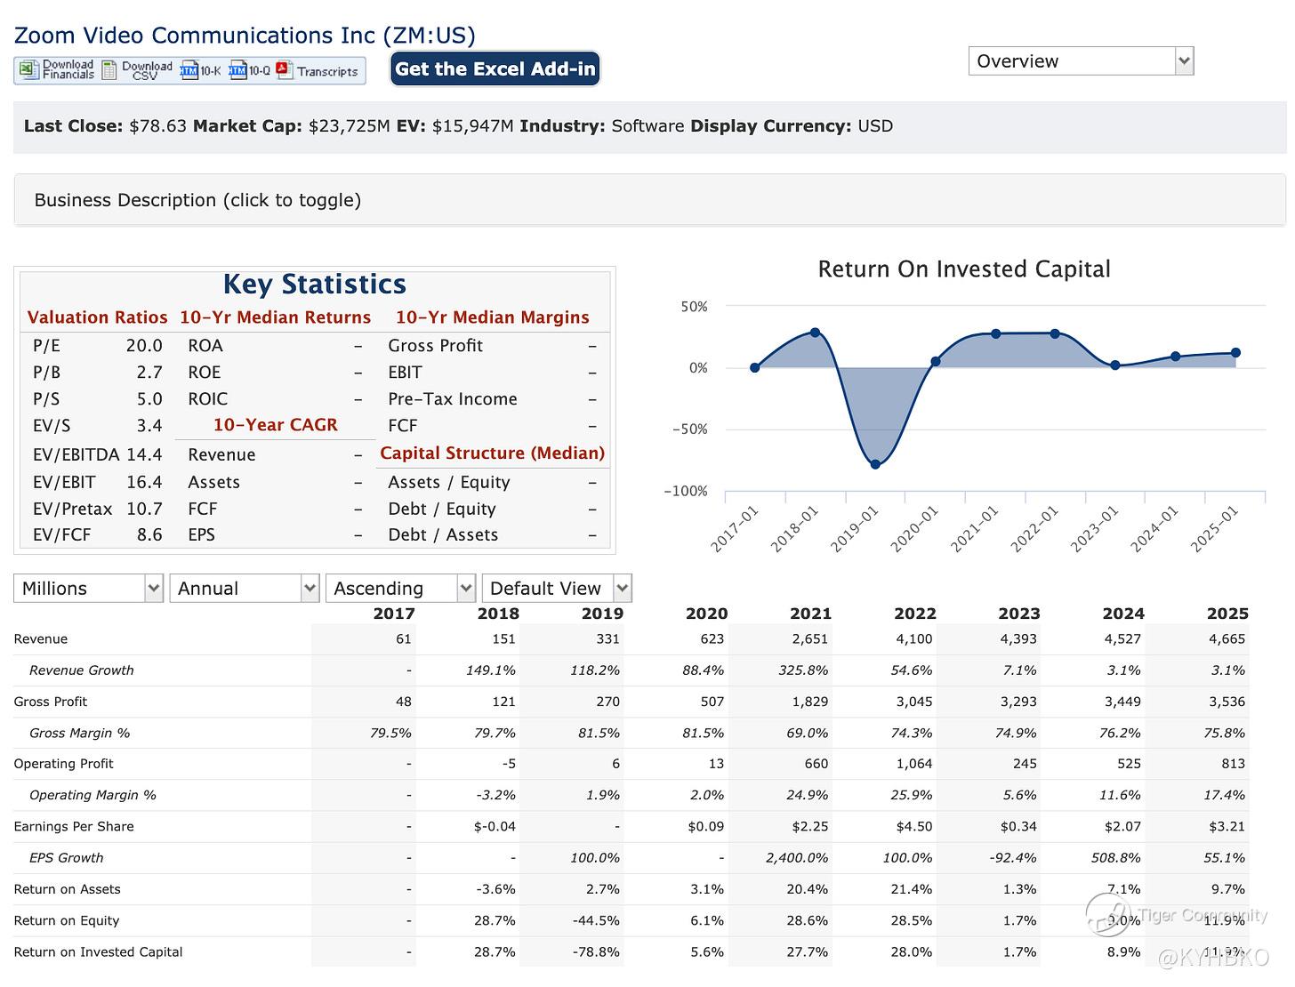Click the 2019-01 ROIC data point
Image resolution: width=1295 pixels, height=987 pixels.
[x=875, y=464]
